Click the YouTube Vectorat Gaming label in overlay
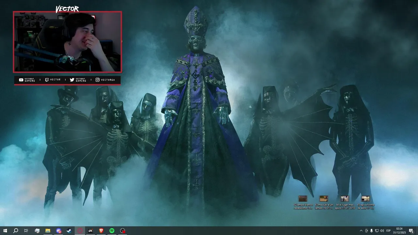Screen dimensions: 418x235 [27, 80]
